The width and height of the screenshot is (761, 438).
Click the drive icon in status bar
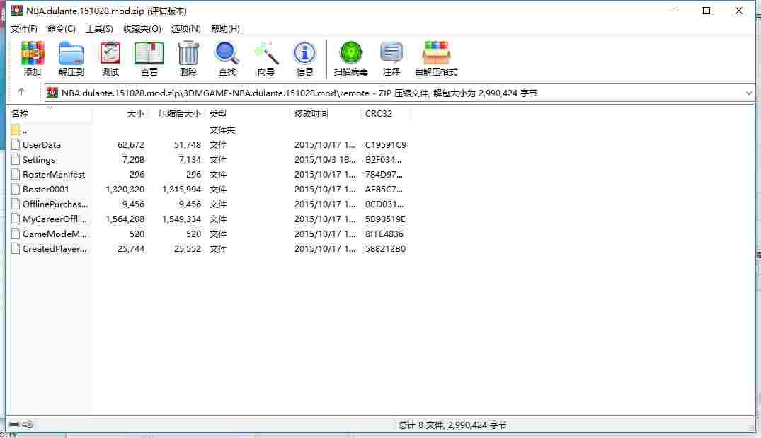pos(14,425)
